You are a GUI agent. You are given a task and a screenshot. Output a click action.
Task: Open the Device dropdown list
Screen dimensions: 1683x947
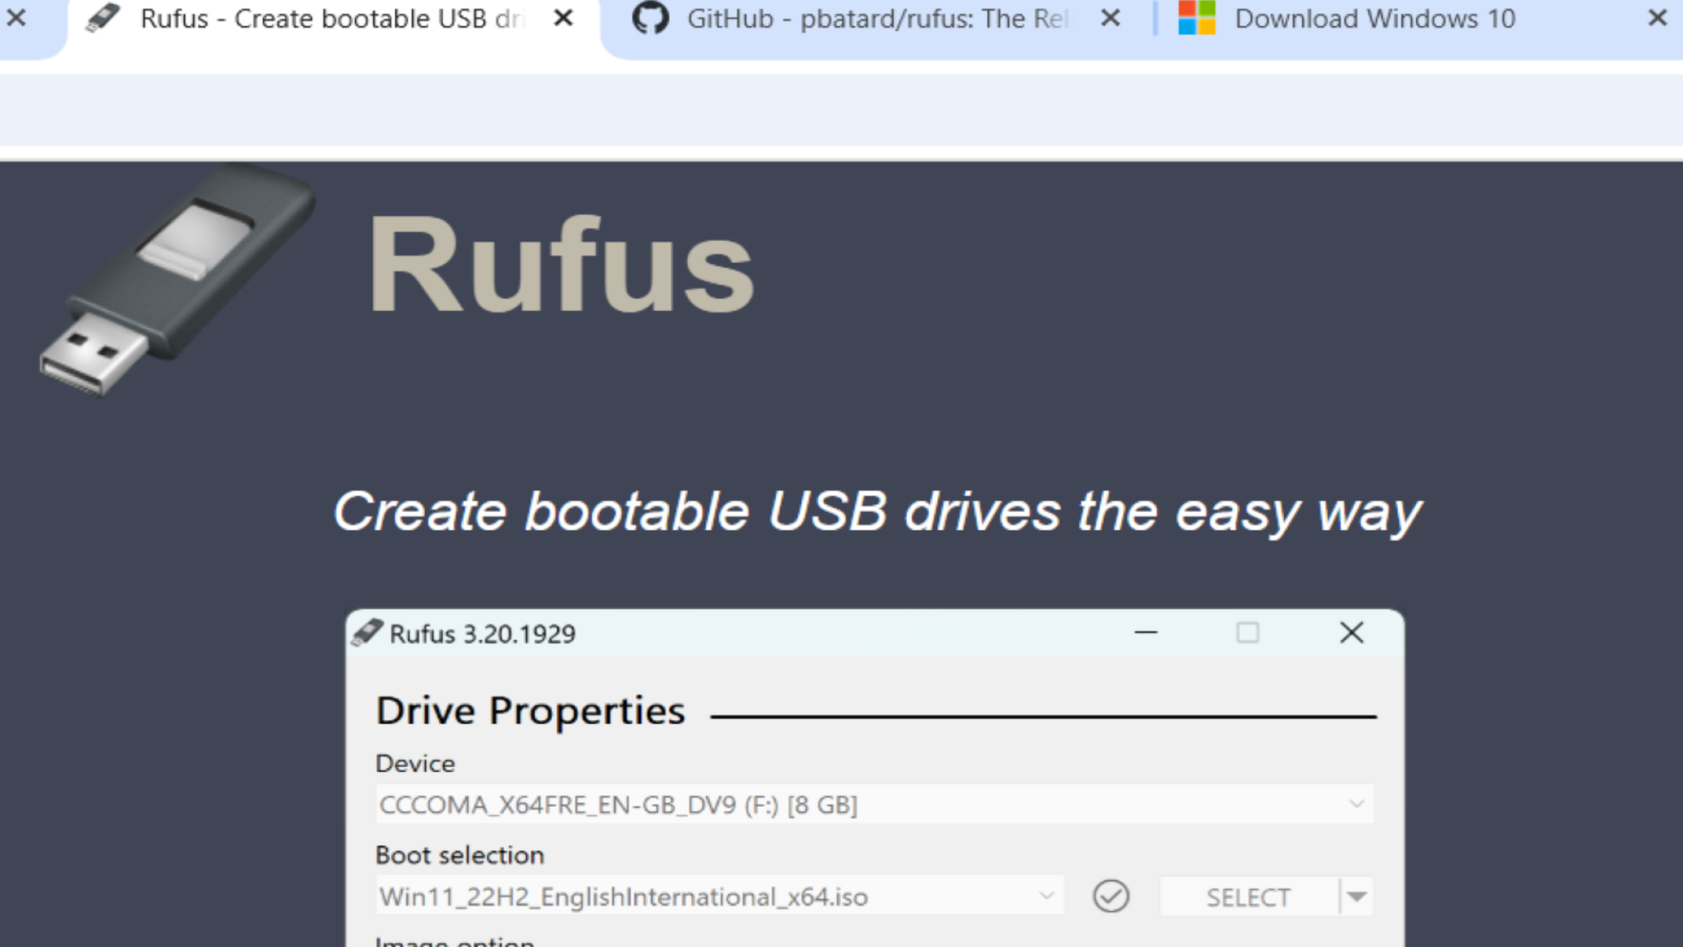pyautogui.click(x=875, y=804)
